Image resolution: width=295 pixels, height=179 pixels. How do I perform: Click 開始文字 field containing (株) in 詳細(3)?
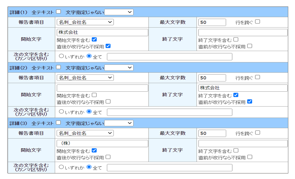[102, 143]
